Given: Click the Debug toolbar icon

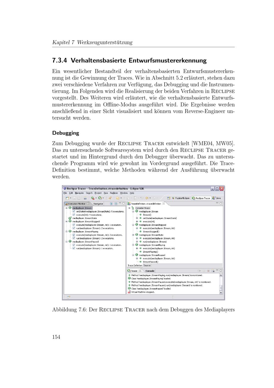Looking at the screenshot, I should [x=93, y=198].
